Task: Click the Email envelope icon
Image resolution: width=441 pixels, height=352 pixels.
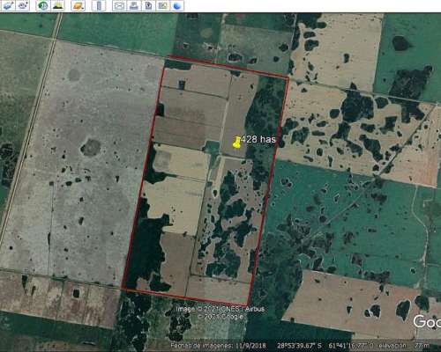Action: [x=119, y=5]
